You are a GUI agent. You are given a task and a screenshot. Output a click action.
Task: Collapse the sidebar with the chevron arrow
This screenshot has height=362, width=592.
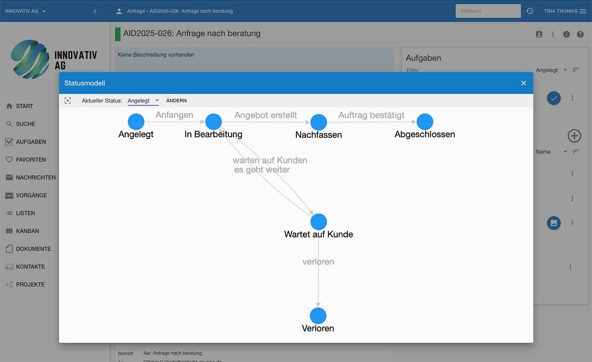pos(95,11)
